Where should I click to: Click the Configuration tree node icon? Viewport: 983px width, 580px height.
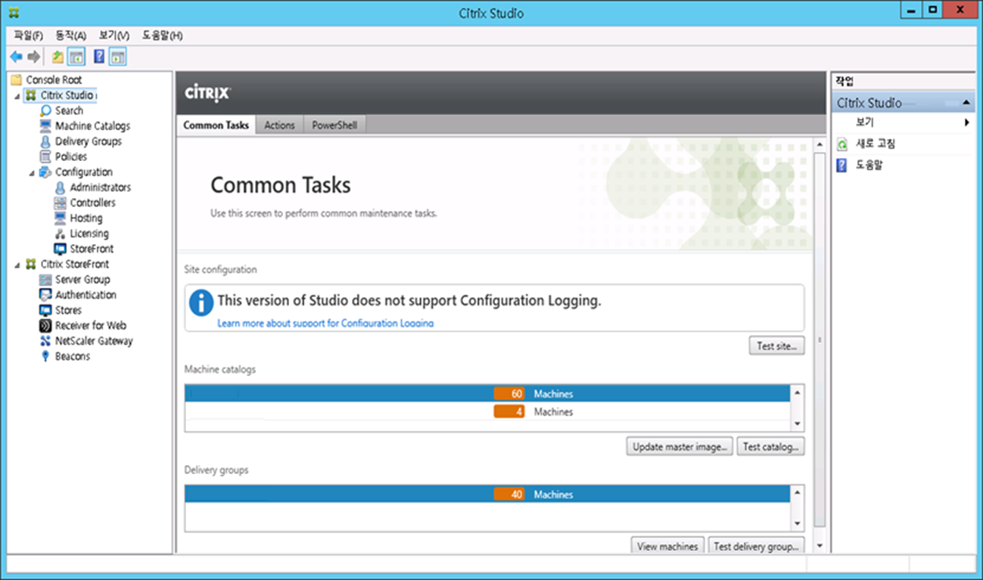point(45,172)
